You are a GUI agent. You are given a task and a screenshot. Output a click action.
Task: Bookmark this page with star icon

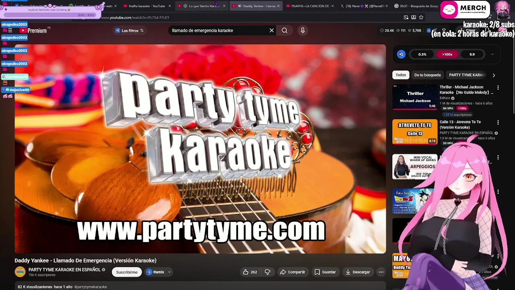tap(421, 17)
